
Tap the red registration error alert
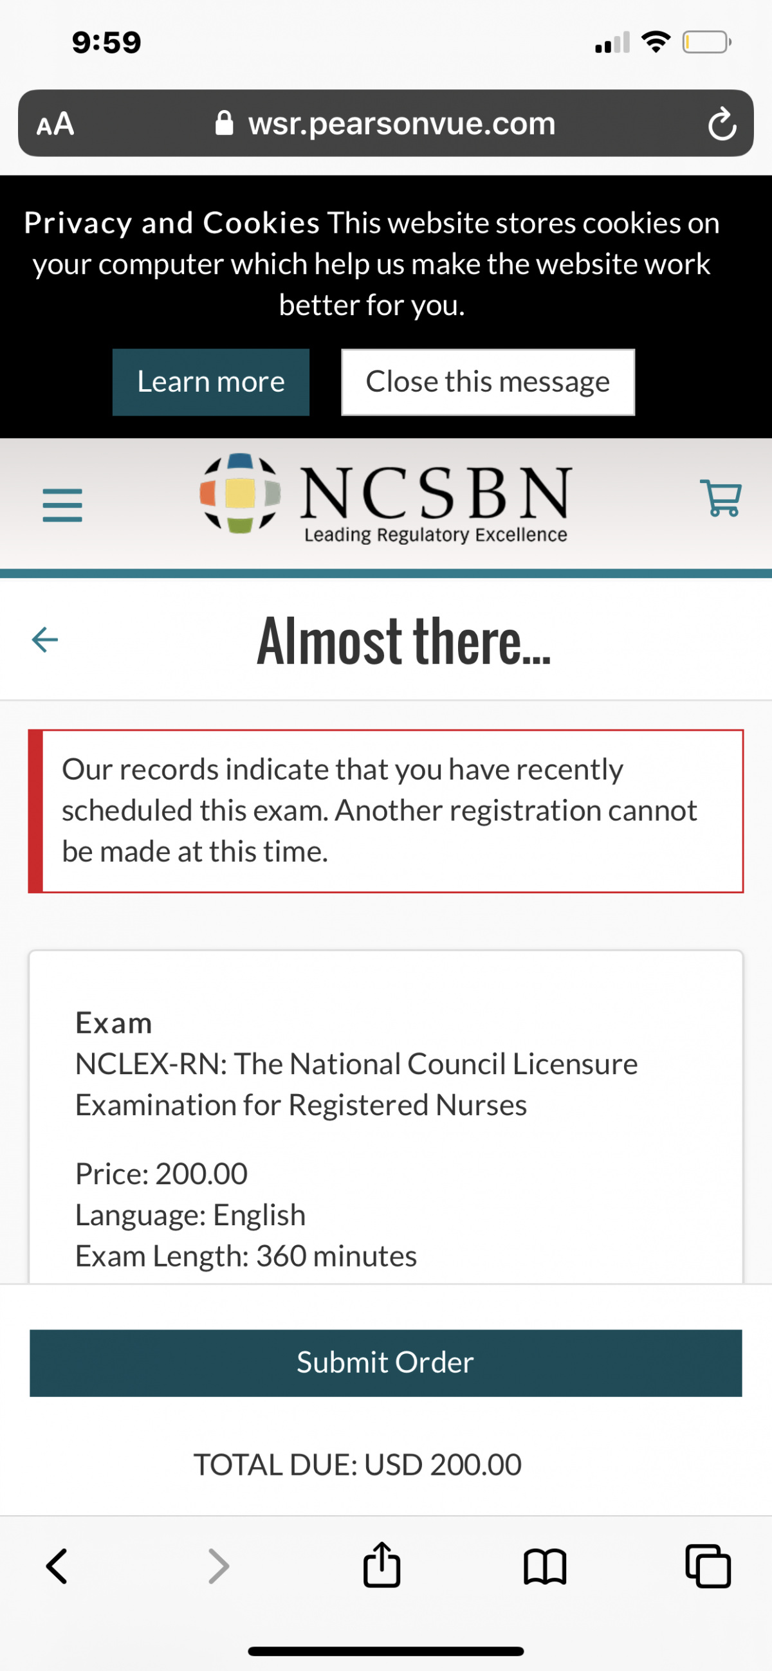coord(385,811)
